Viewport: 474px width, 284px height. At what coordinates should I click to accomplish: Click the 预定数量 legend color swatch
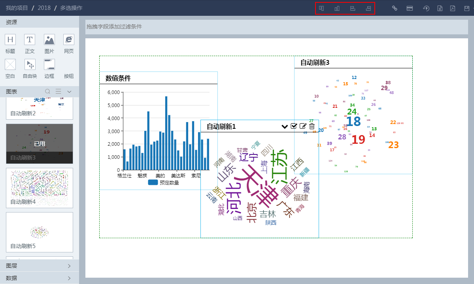click(153, 182)
